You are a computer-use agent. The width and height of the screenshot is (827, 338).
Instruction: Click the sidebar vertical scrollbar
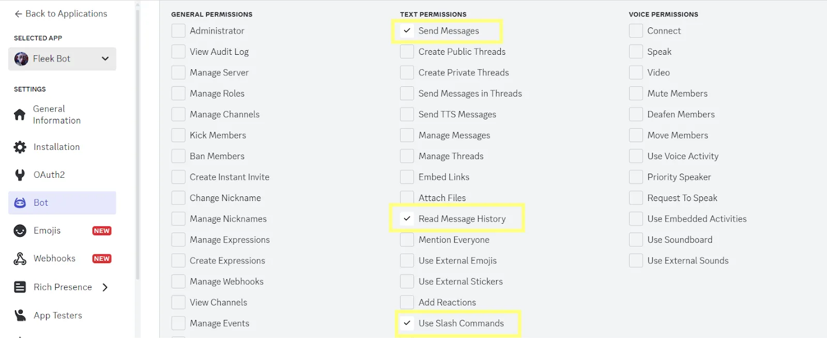(x=137, y=145)
